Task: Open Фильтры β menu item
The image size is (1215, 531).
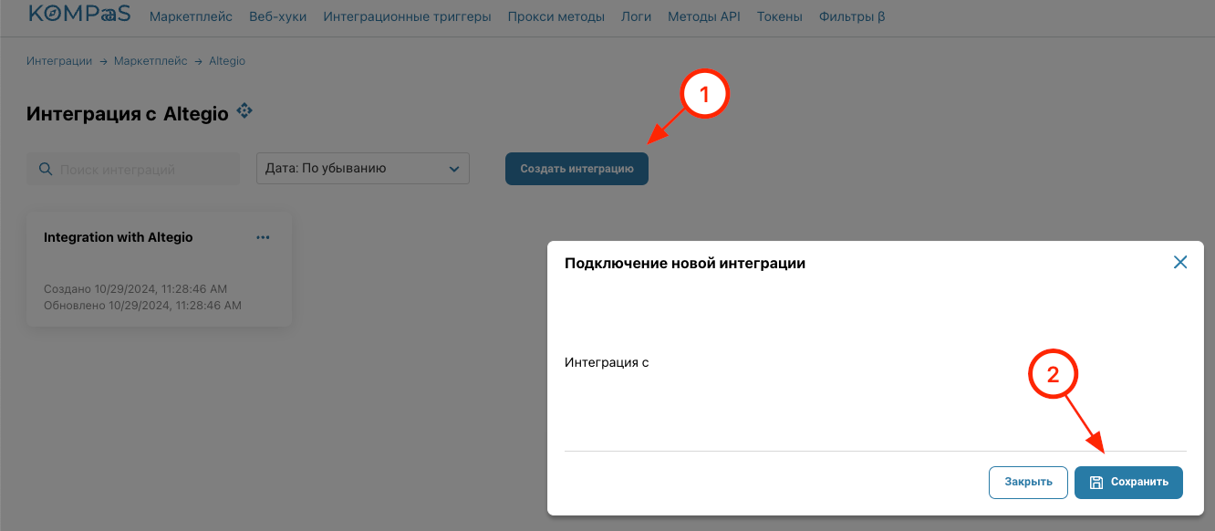Action: pyautogui.click(x=852, y=16)
